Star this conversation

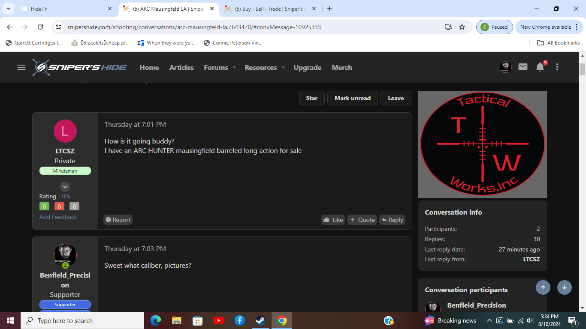point(311,98)
